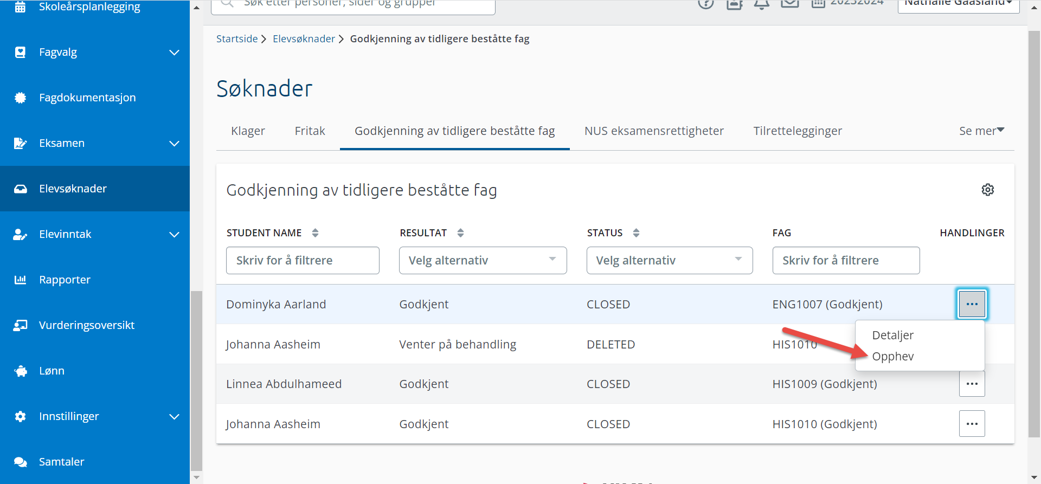Open table settings gear icon
The width and height of the screenshot is (1041, 484).
(988, 190)
